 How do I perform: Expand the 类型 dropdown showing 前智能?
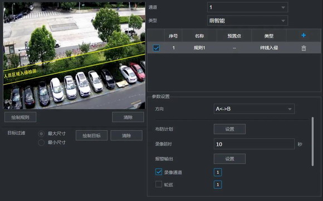[247, 21]
